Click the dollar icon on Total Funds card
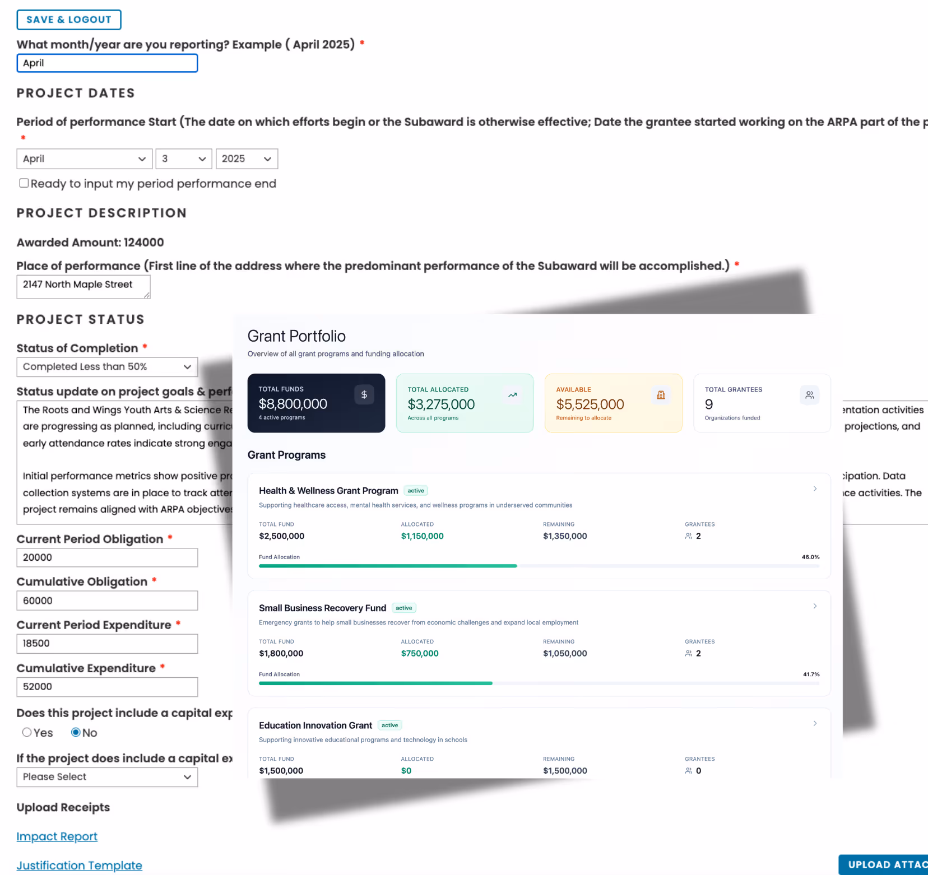928x875 pixels. (364, 394)
